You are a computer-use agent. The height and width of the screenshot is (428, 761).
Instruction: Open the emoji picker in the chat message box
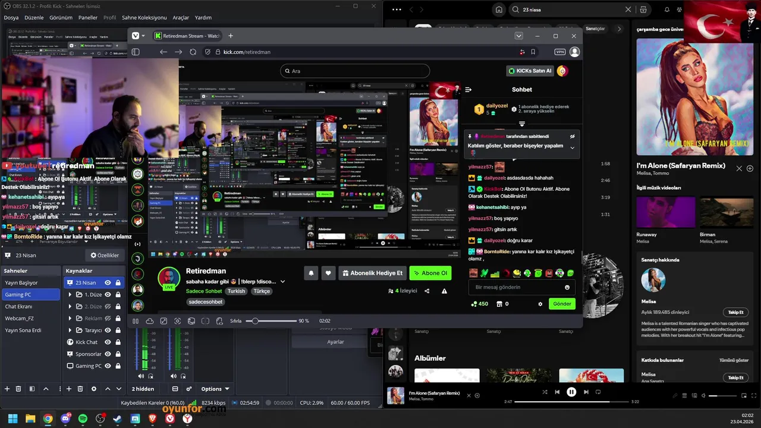(x=567, y=287)
